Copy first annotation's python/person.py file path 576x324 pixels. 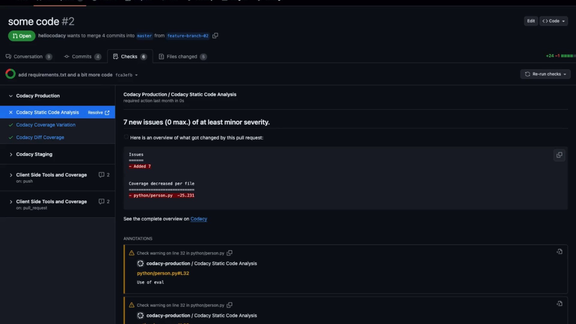click(229, 253)
